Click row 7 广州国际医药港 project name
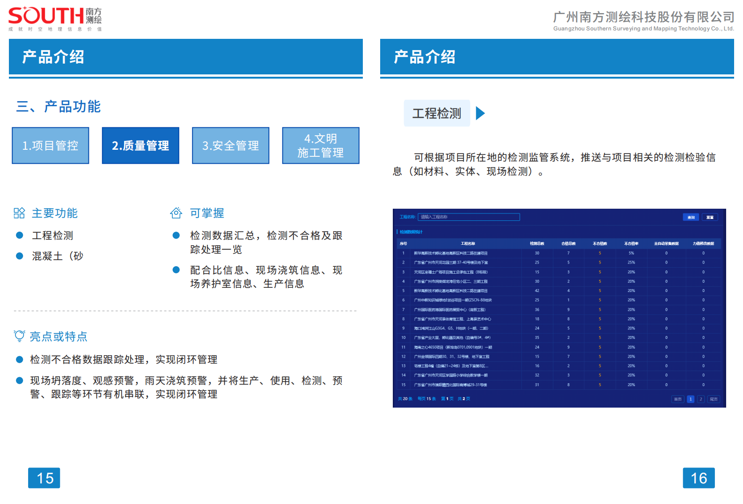This screenshot has width=743, height=504. tap(449, 309)
